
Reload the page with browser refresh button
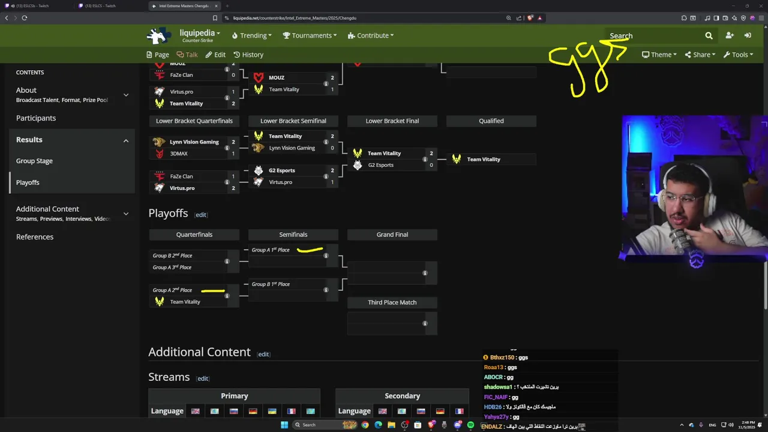(25, 18)
